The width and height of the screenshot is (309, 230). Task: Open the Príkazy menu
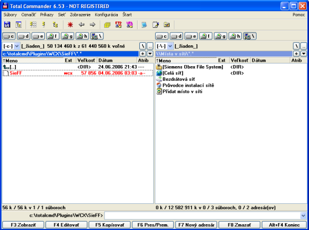pyautogui.click(x=47, y=15)
